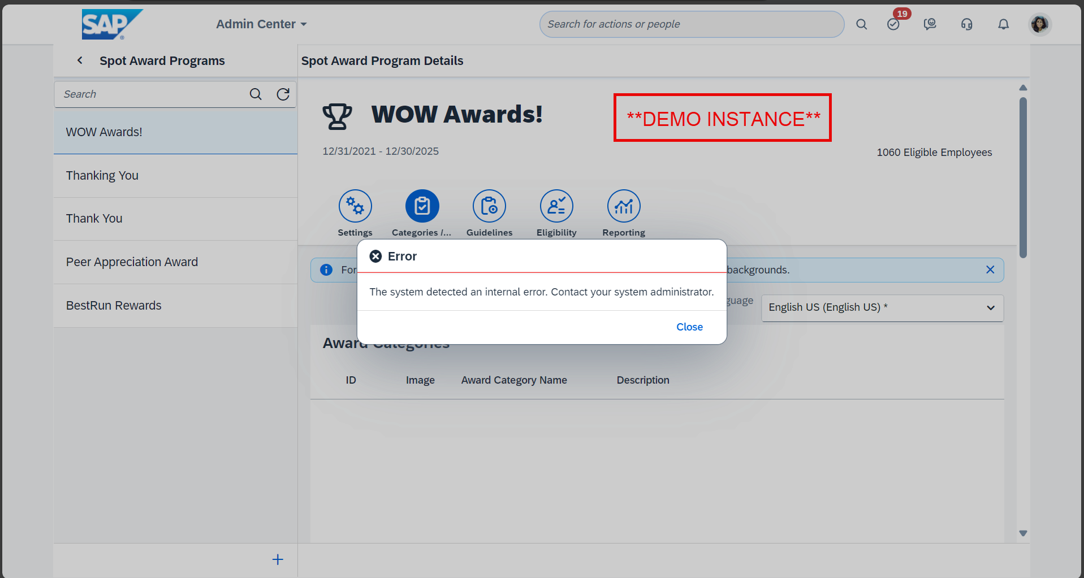Go back using the Spot Award Programs arrow
This screenshot has width=1084, height=578.
pos(80,60)
